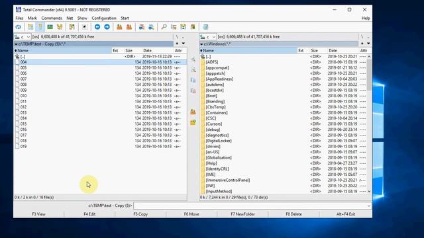Open the Multi-rename tool icon

174,27
